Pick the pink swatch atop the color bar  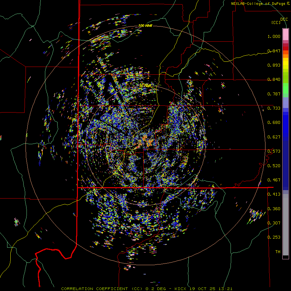tap(286, 34)
